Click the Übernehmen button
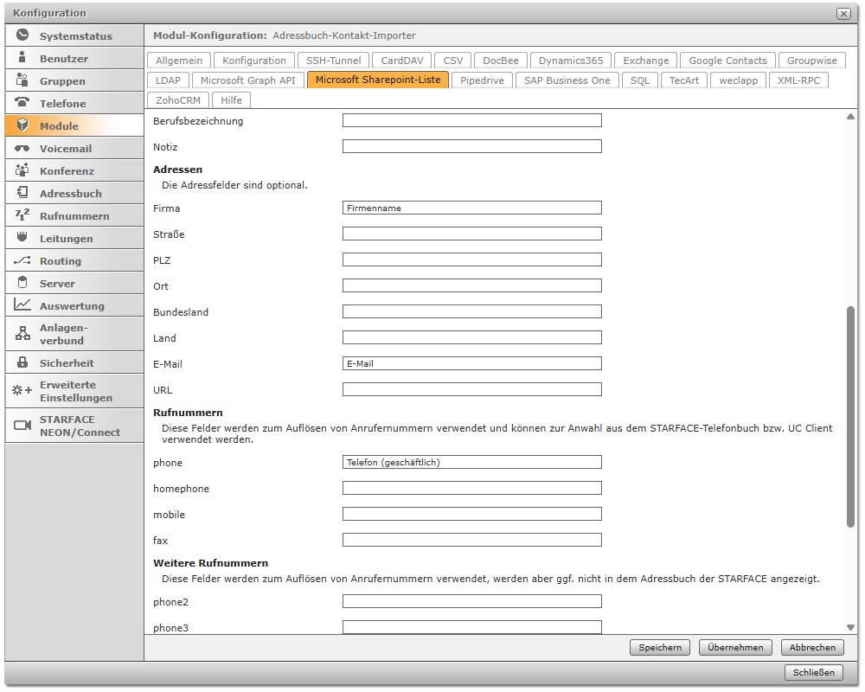Image resolution: width=865 pixels, height=692 pixels. (735, 647)
